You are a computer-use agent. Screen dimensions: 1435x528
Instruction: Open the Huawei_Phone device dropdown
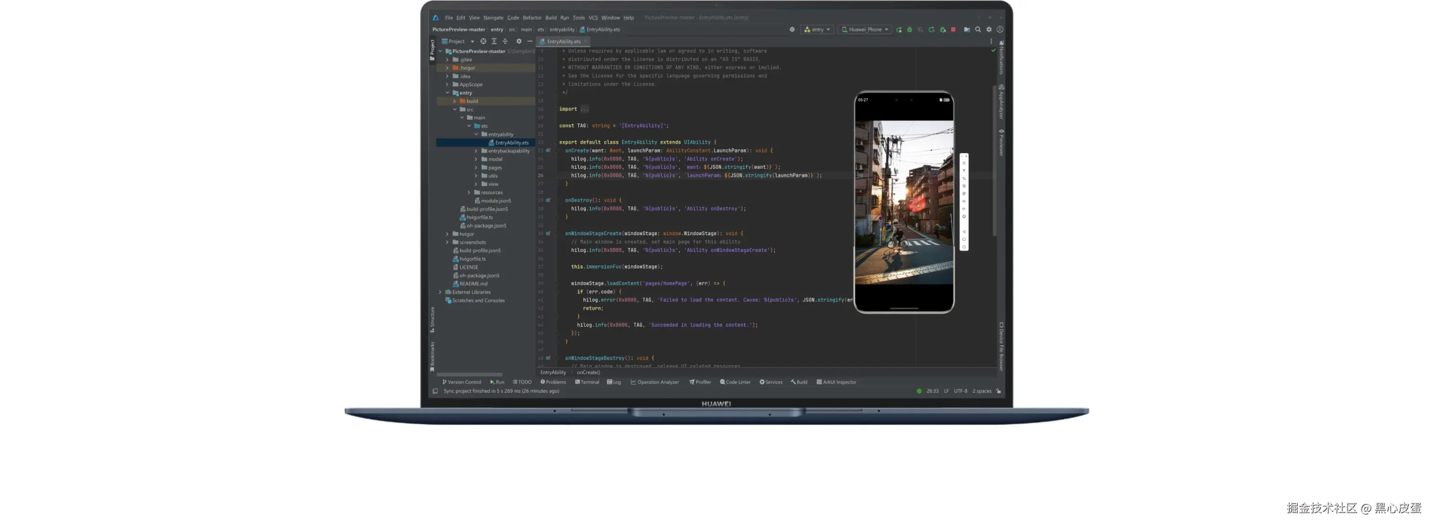(865, 30)
